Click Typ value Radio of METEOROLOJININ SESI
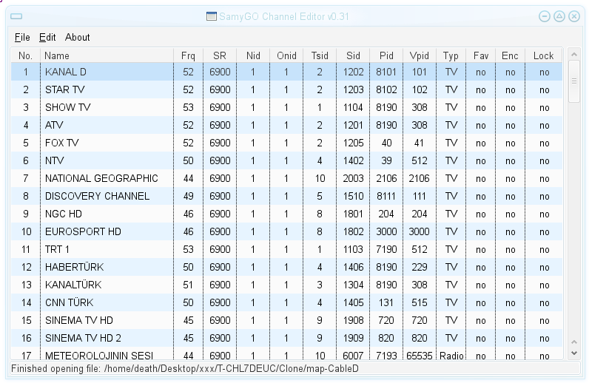This screenshot has height=383, width=589. tap(451, 355)
